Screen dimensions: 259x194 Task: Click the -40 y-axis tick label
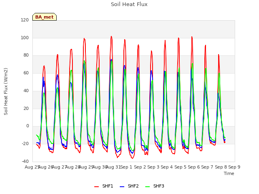tap(25, 161)
